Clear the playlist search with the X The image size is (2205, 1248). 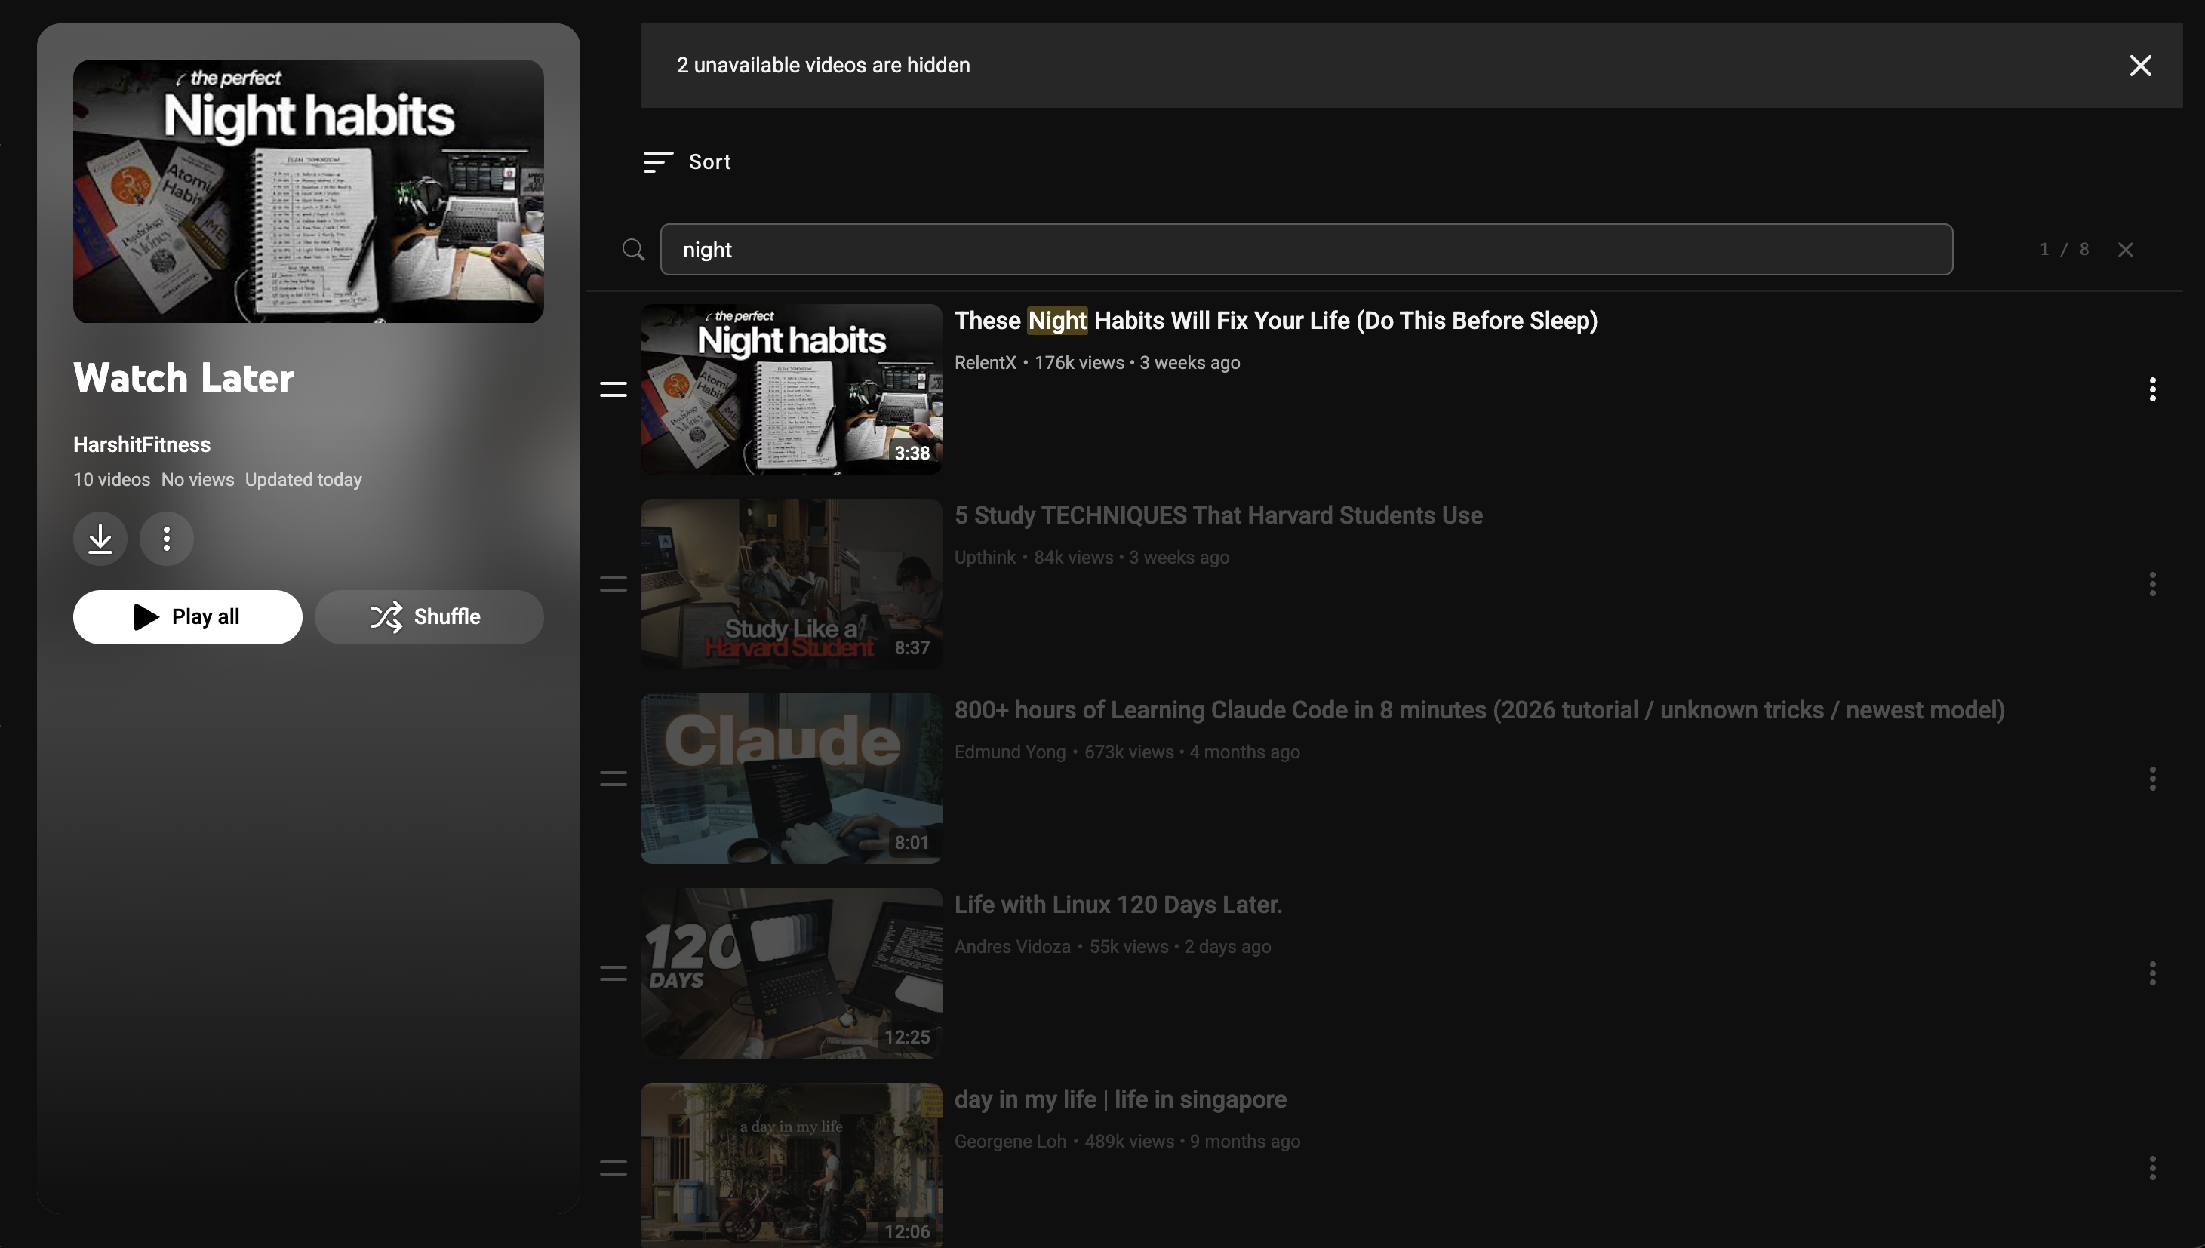[x=2125, y=250]
